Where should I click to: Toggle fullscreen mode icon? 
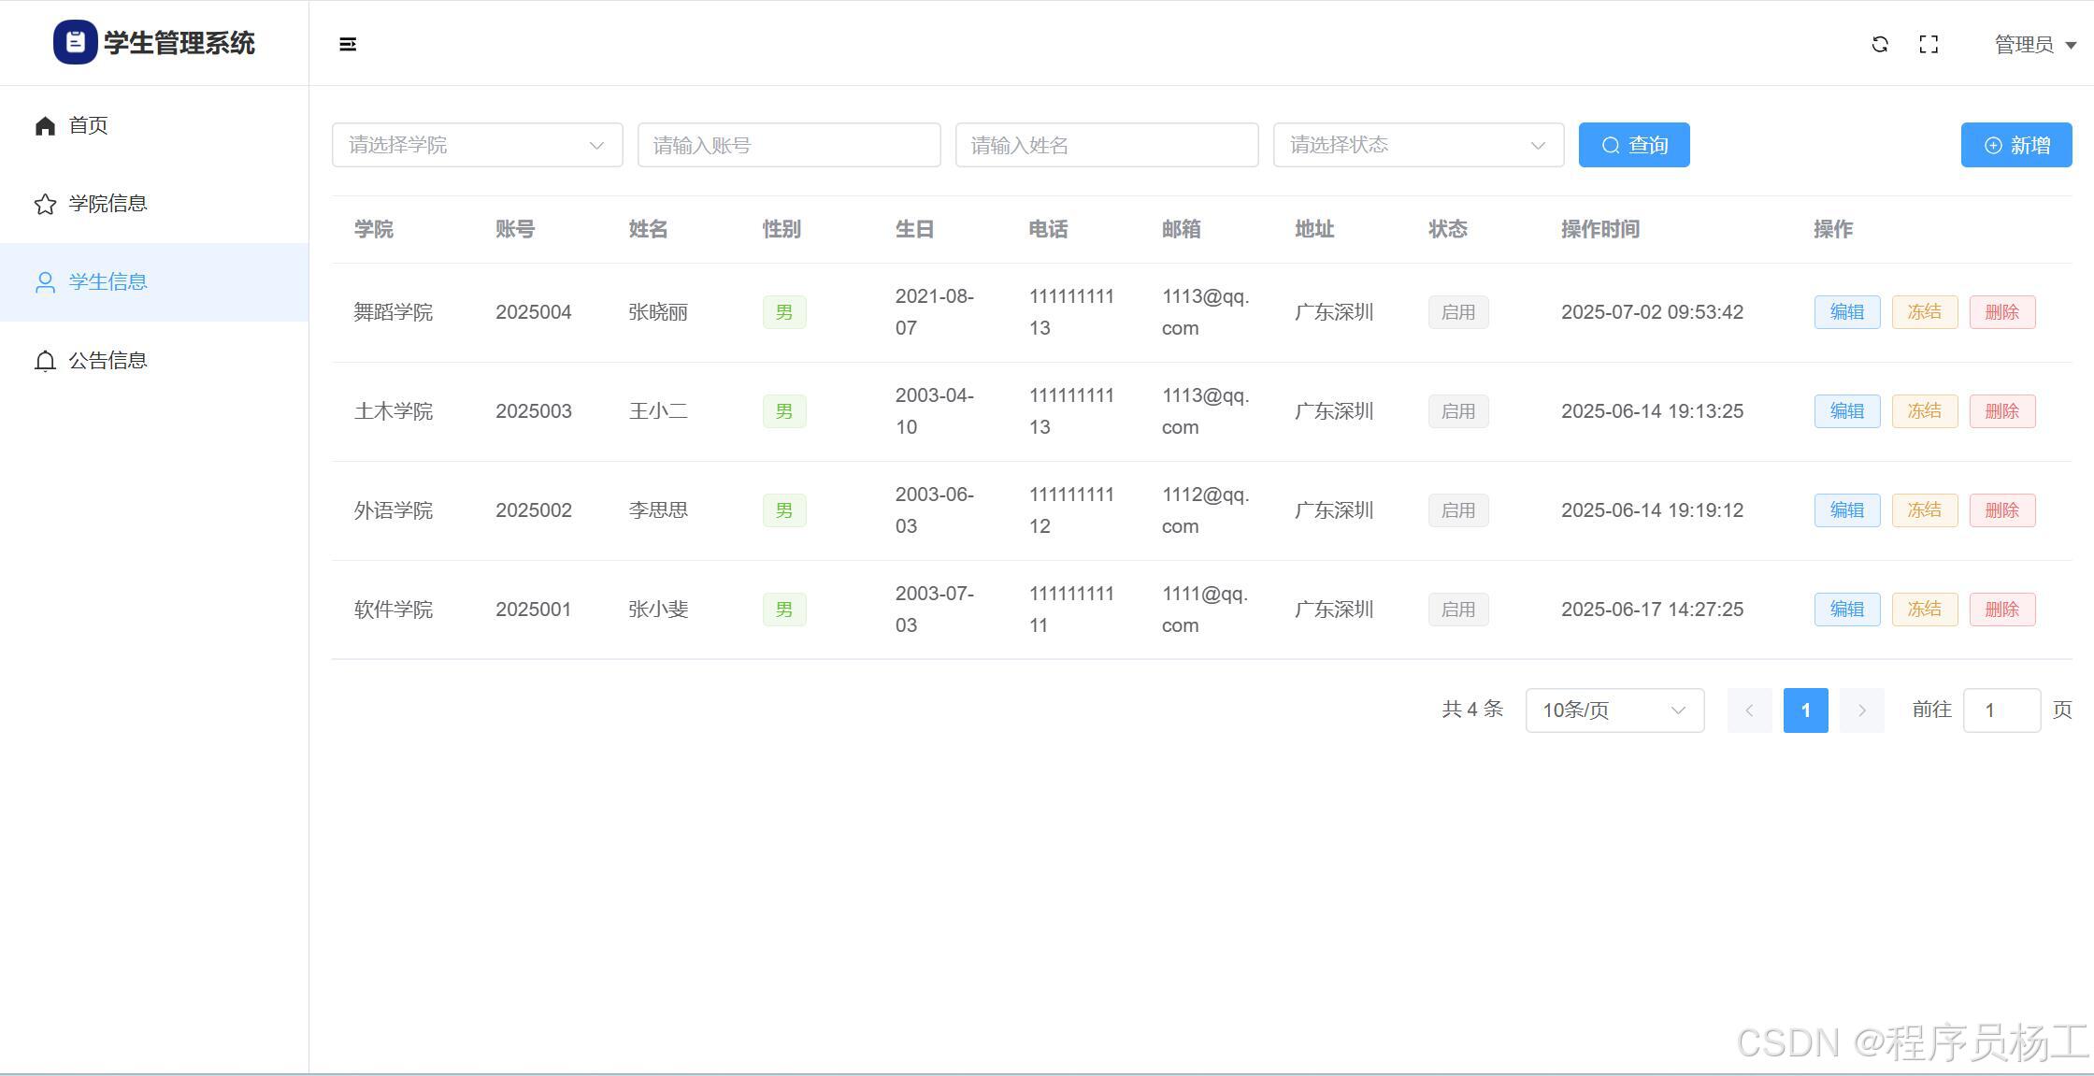pyautogui.click(x=1929, y=44)
